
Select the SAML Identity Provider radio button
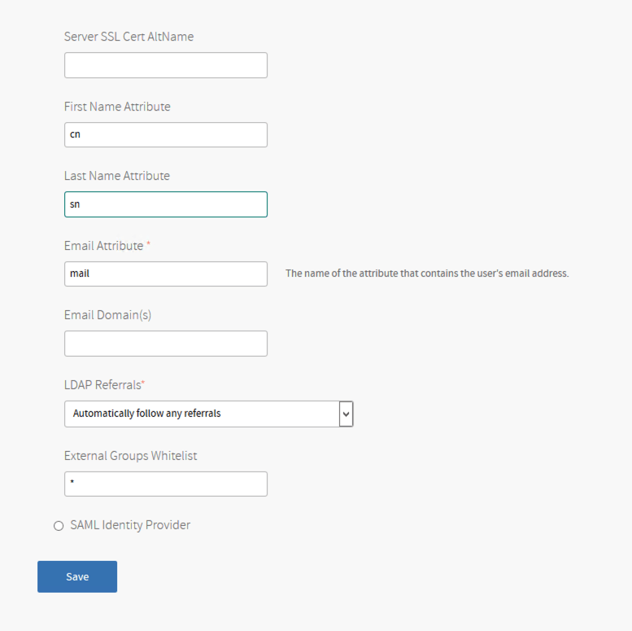point(59,526)
